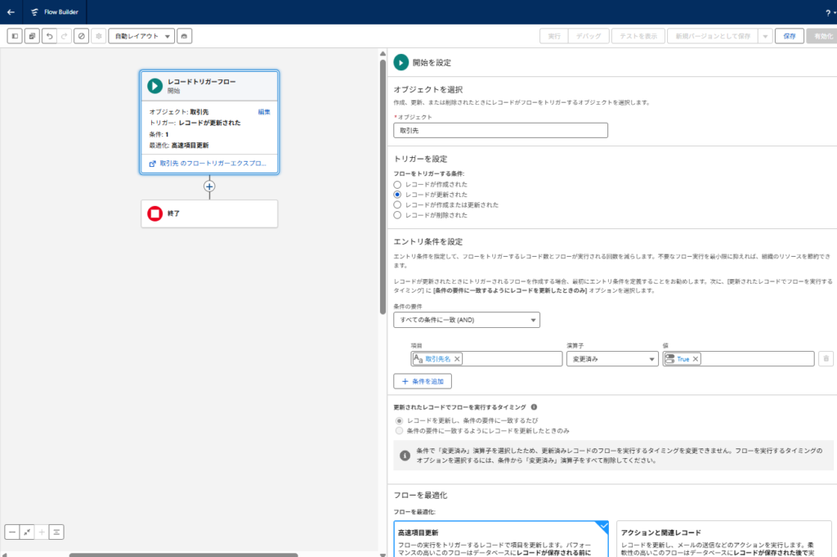Viewport: 837px width, 557px height.
Task: Open the save-as-new-version arrow dropdown
Action: (x=765, y=36)
